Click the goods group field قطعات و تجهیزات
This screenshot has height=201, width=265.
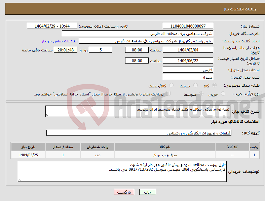[x=139, y=133]
